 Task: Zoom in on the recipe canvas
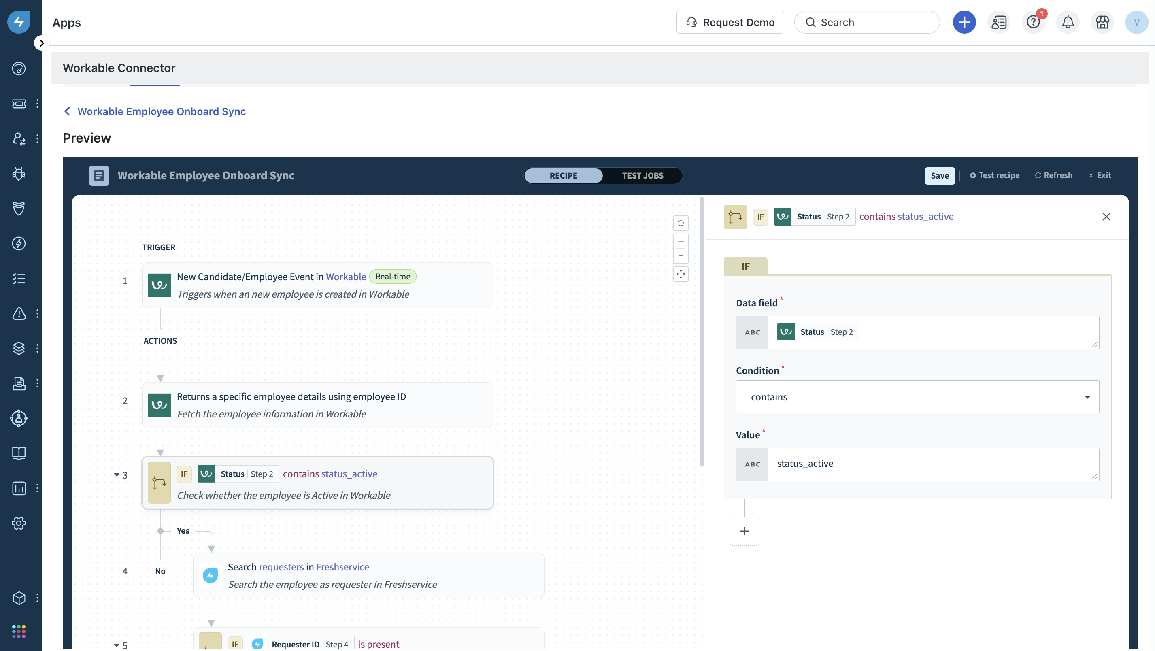tap(681, 242)
